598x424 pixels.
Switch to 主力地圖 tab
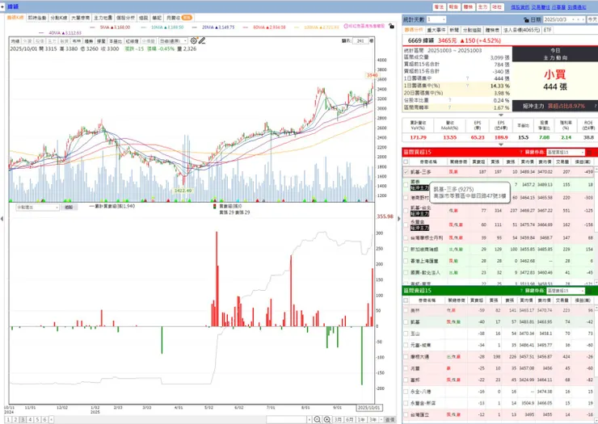103,18
